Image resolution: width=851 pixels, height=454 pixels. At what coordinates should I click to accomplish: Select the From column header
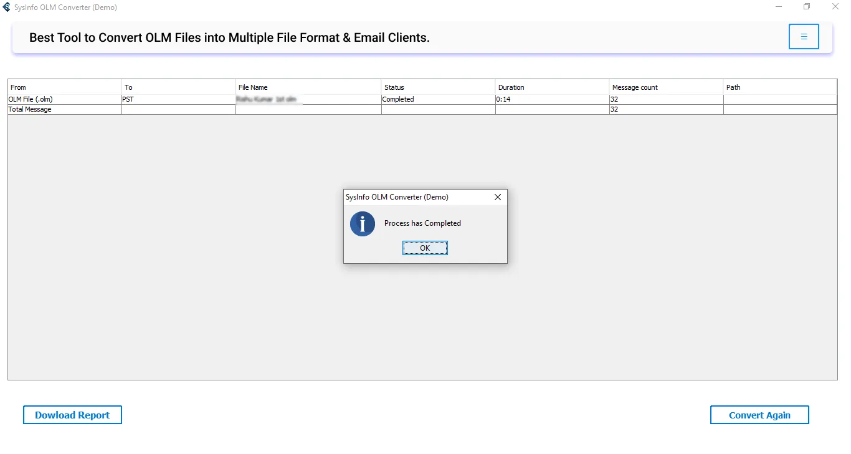(x=64, y=87)
